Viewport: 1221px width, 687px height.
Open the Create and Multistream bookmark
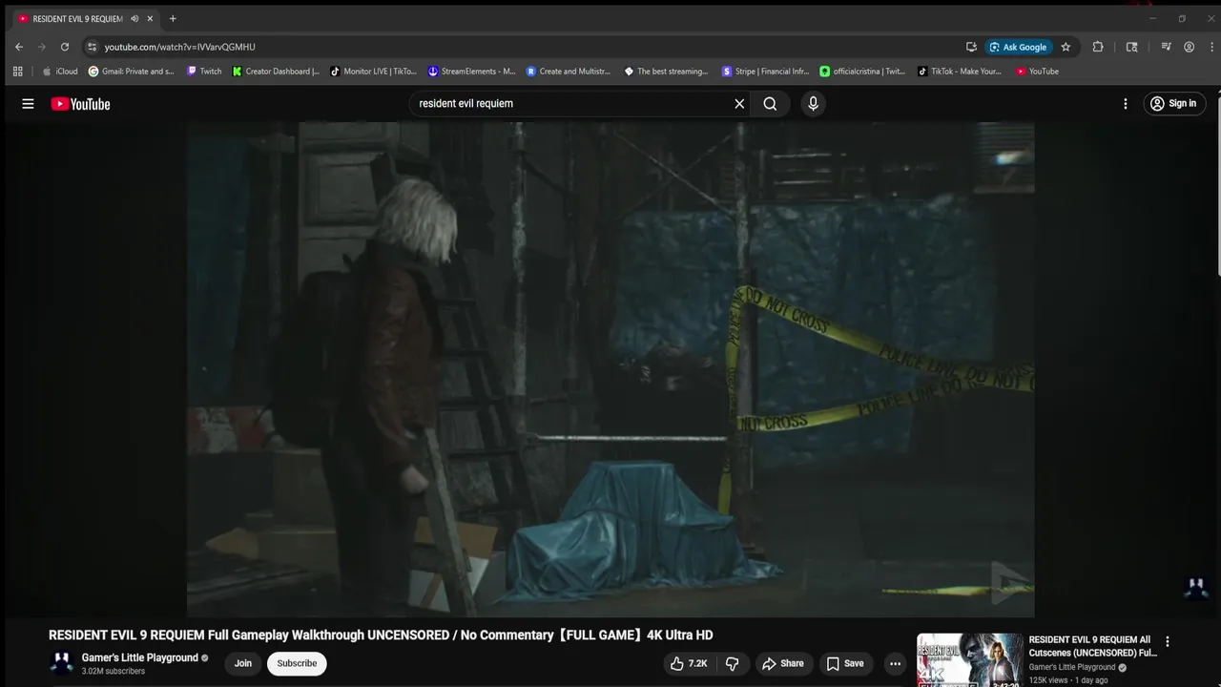(569, 72)
